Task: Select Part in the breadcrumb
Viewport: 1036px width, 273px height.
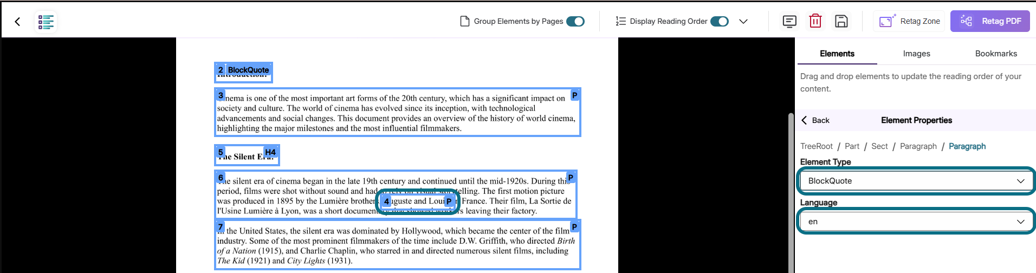Action: click(x=852, y=146)
